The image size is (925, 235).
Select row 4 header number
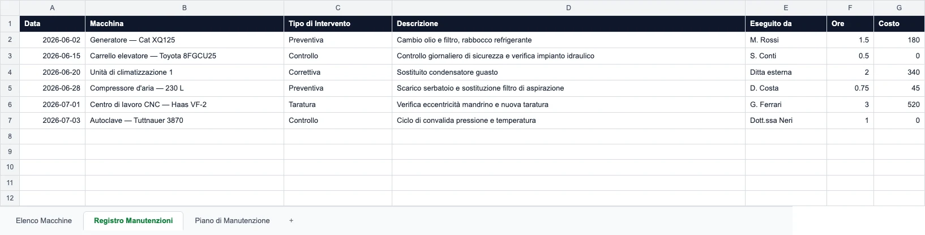(10, 72)
